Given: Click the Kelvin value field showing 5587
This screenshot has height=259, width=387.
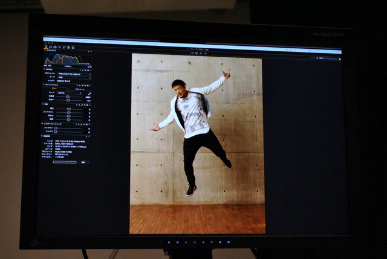Looking at the screenshot, I should click(x=88, y=97).
